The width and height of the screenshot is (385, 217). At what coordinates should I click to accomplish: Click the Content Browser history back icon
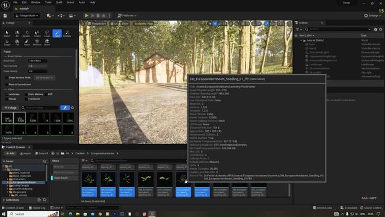pyautogui.click(x=53, y=153)
